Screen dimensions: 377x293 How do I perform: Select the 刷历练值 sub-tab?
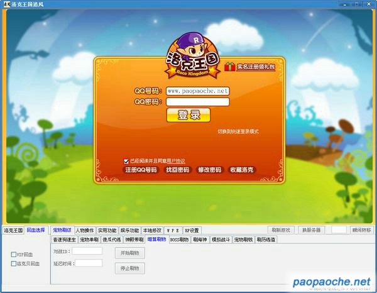(266, 240)
